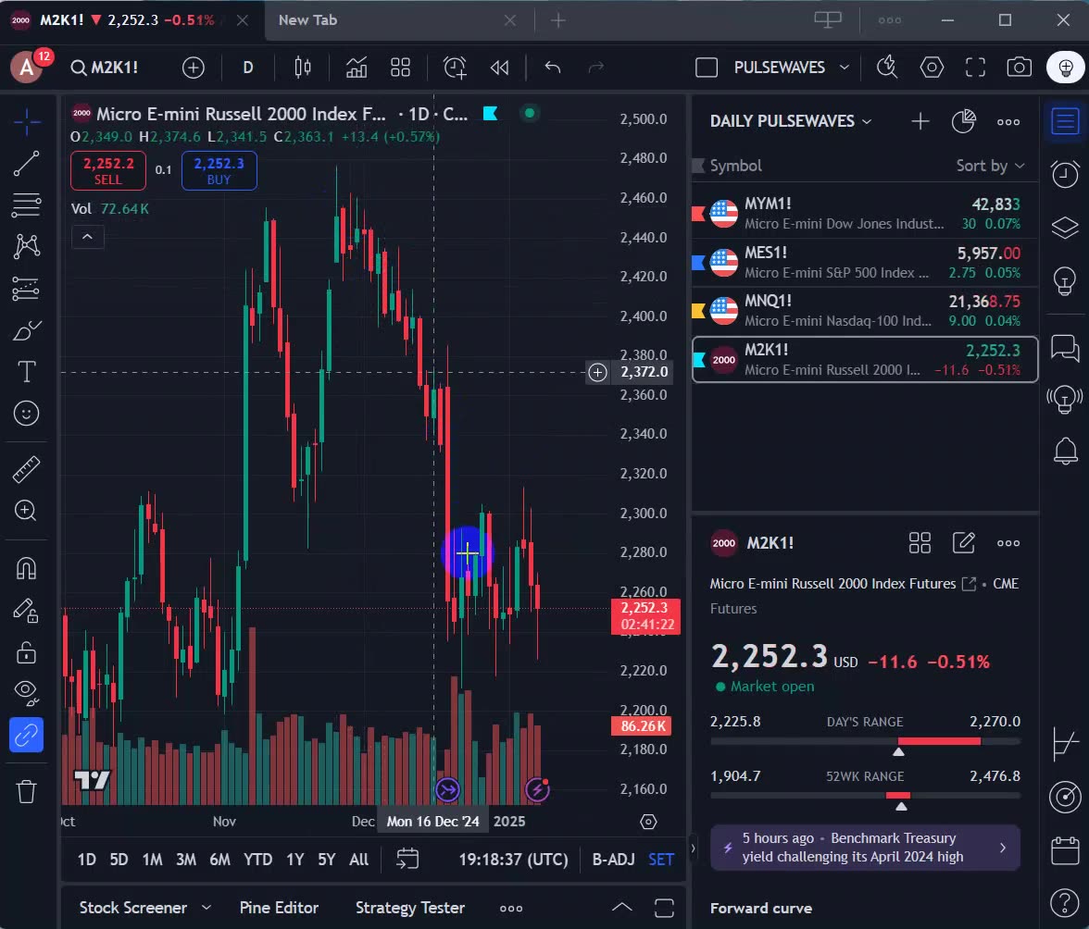Click the trash icon to remove drawings
The height and width of the screenshot is (929, 1089).
pyautogui.click(x=26, y=791)
